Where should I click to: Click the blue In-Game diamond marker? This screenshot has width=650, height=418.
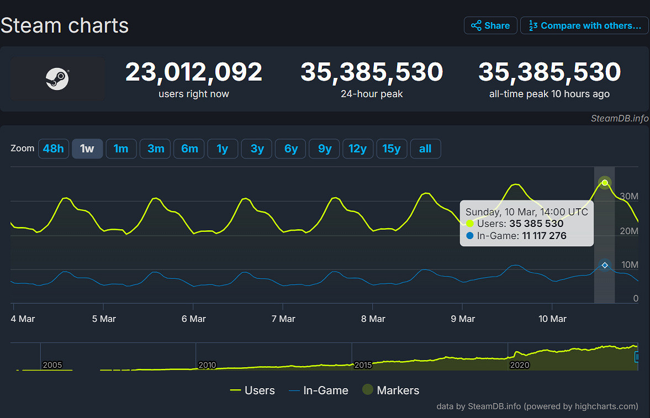[x=605, y=264]
